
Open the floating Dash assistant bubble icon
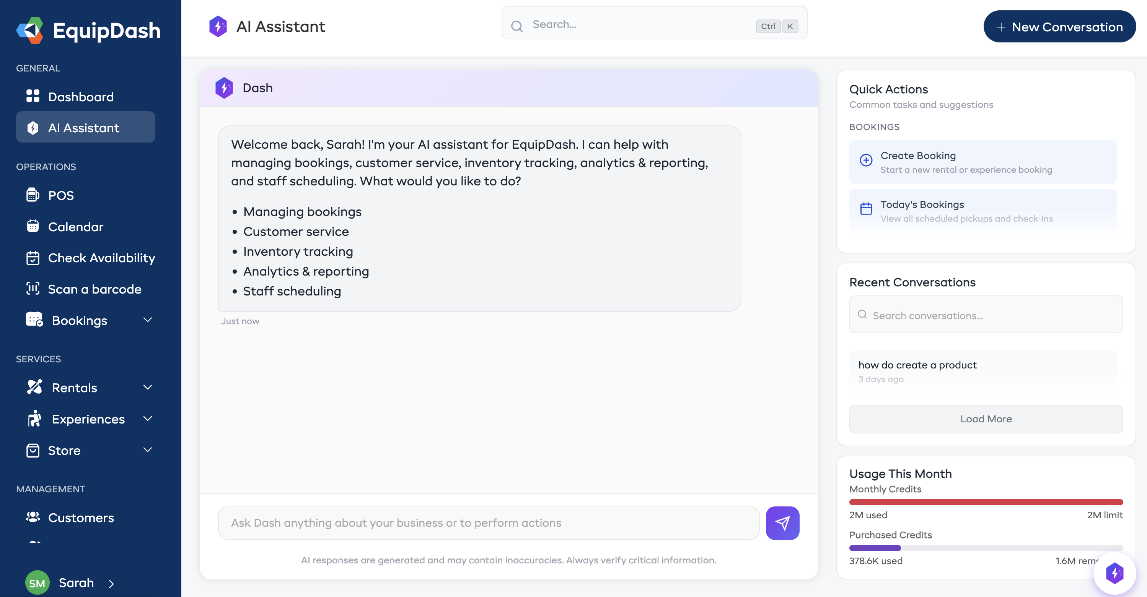[1114, 573]
